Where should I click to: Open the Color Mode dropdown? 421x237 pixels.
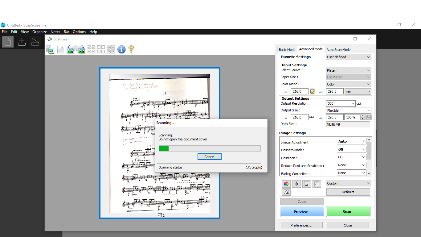coord(349,84)
